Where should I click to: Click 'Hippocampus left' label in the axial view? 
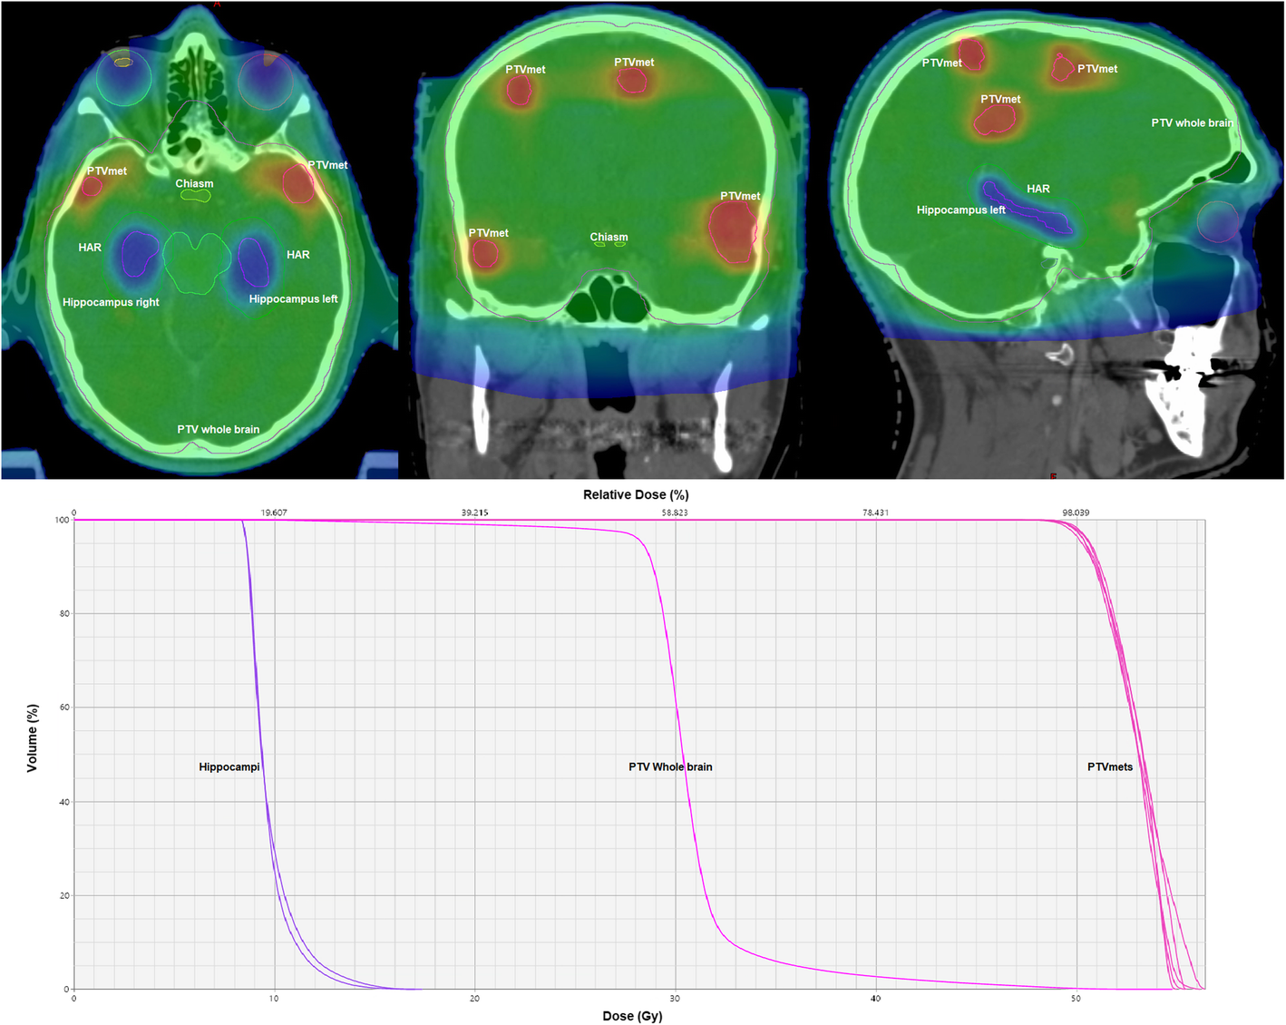tap(293, 298)
